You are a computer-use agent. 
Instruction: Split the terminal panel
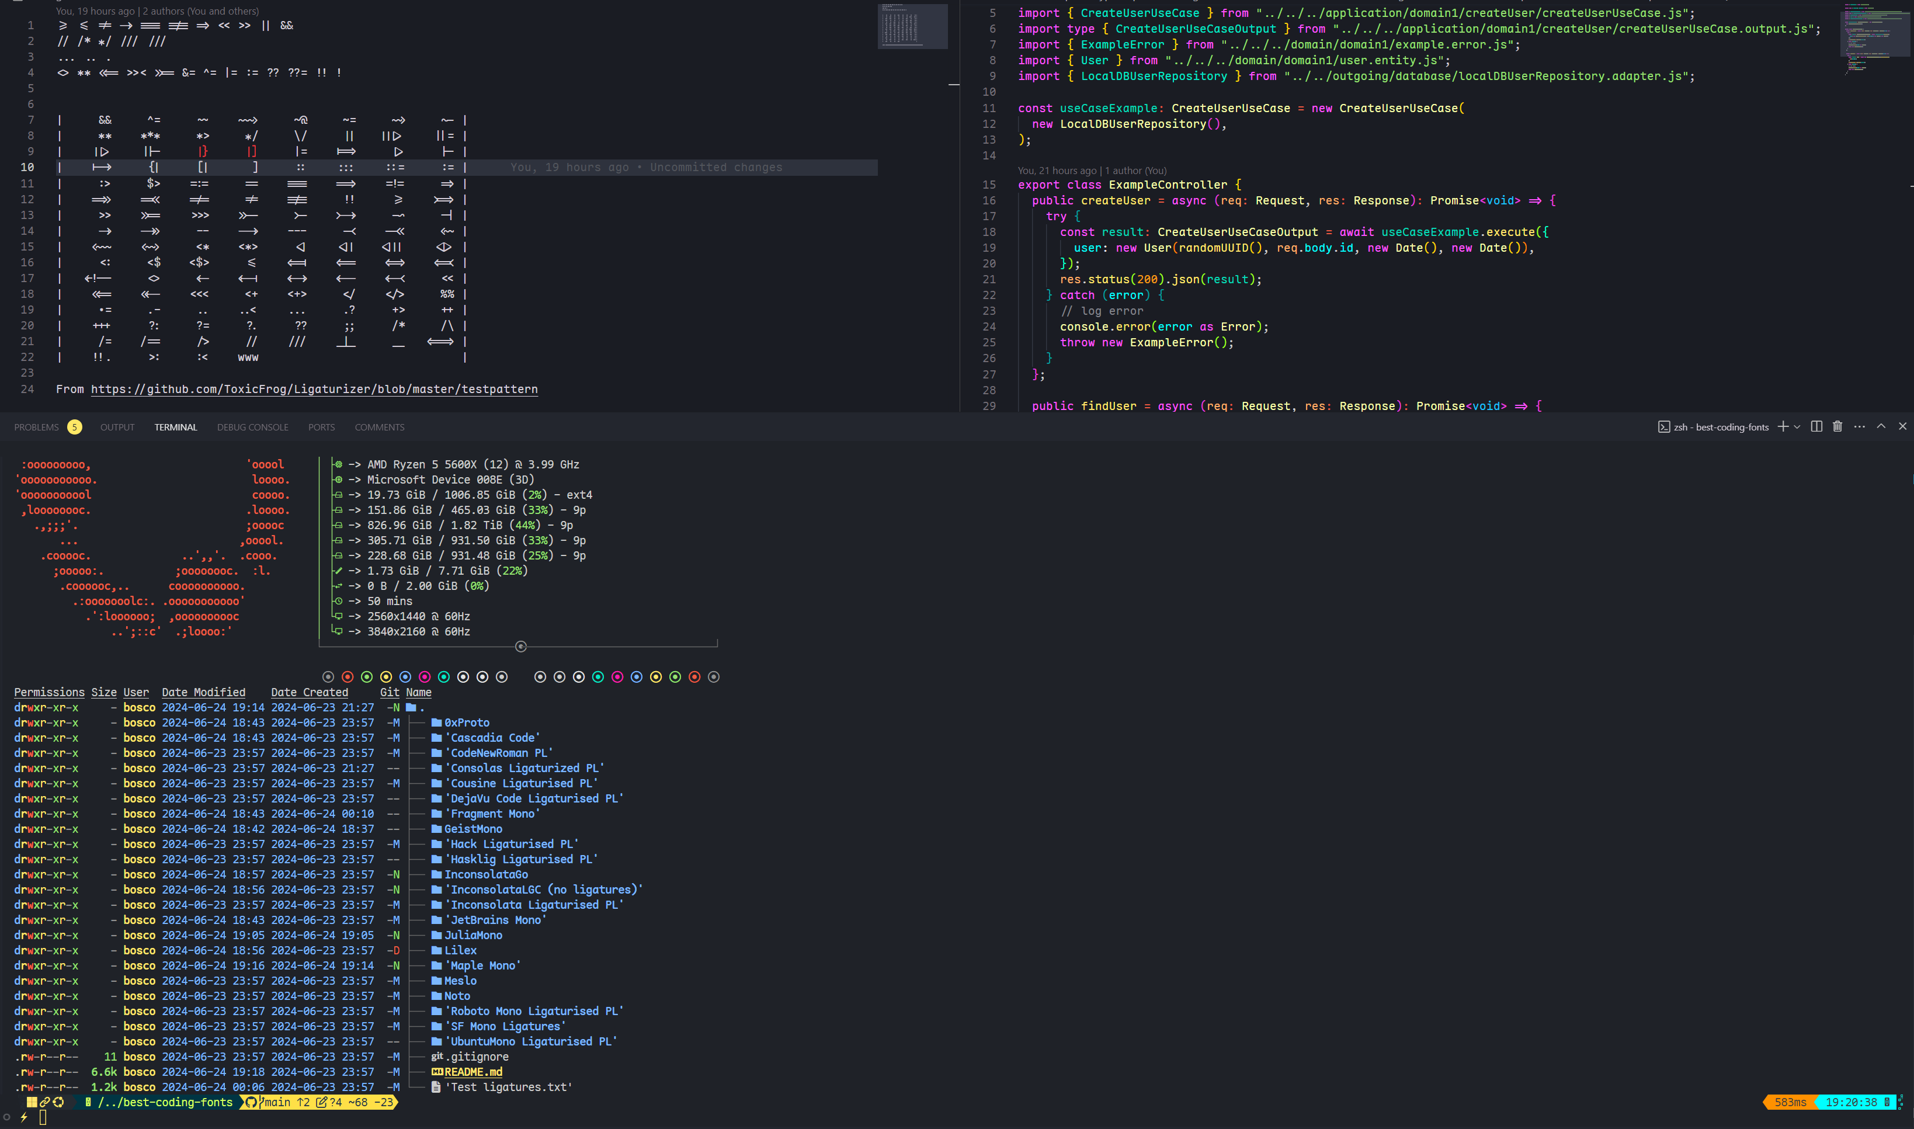[1816, 427]
